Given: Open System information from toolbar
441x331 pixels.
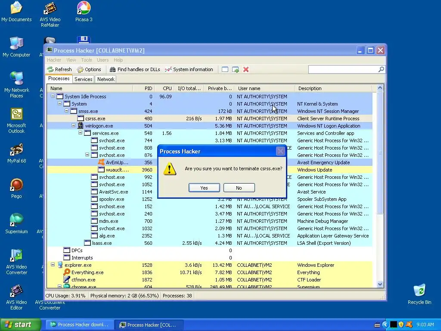Looking at the screenshot, I should tap(189, 69).
